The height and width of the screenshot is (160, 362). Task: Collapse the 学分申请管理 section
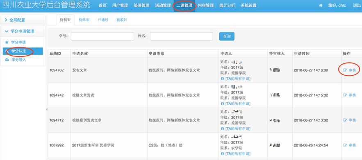click(23, 32)
